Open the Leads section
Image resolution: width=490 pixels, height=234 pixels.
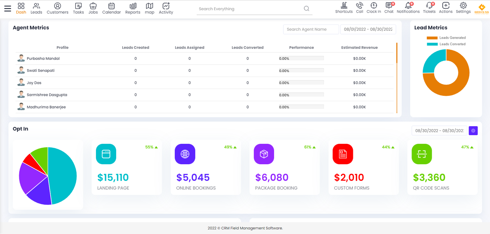click(36, 8)
